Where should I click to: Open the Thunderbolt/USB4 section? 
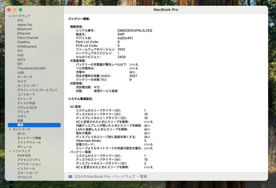32,68
